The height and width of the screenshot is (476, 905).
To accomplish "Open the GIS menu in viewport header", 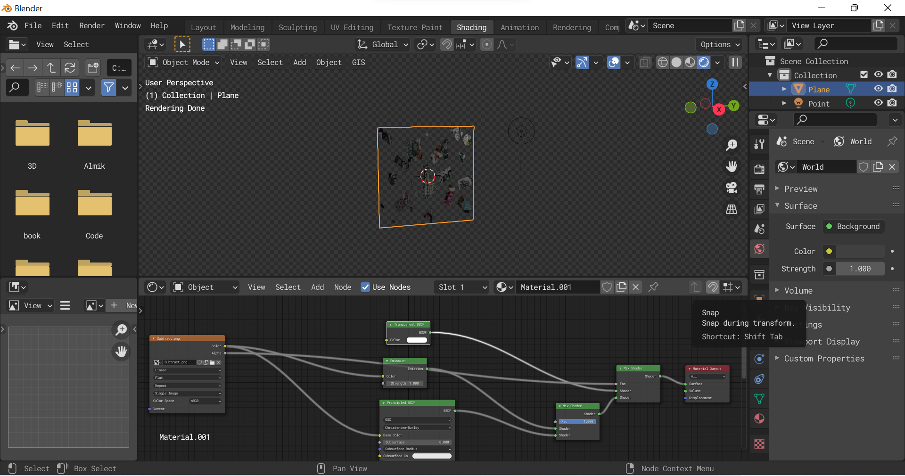I will tap(358, 62).
